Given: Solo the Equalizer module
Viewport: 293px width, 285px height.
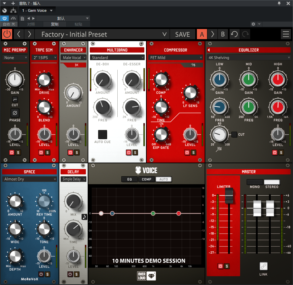Looking at the screenshot, I should click(281, 152).
